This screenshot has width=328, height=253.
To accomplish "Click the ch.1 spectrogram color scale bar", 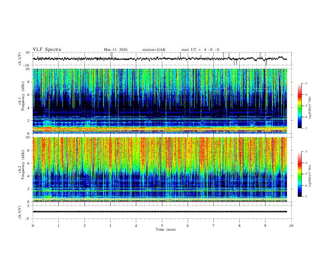I will (299, 105).
